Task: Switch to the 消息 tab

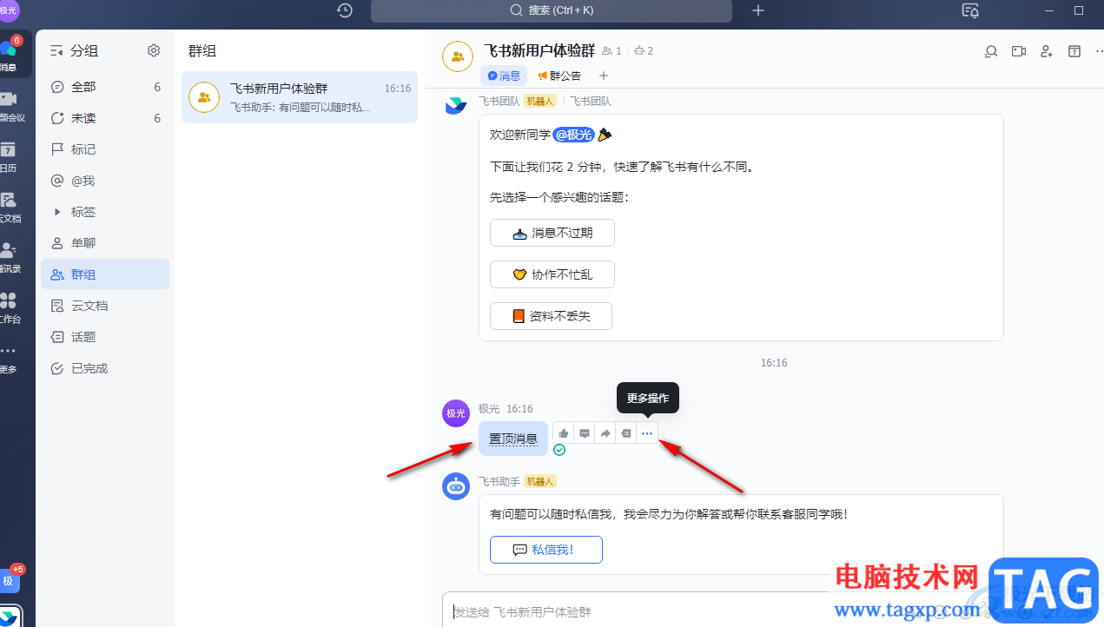Action: tap(504, 76)
